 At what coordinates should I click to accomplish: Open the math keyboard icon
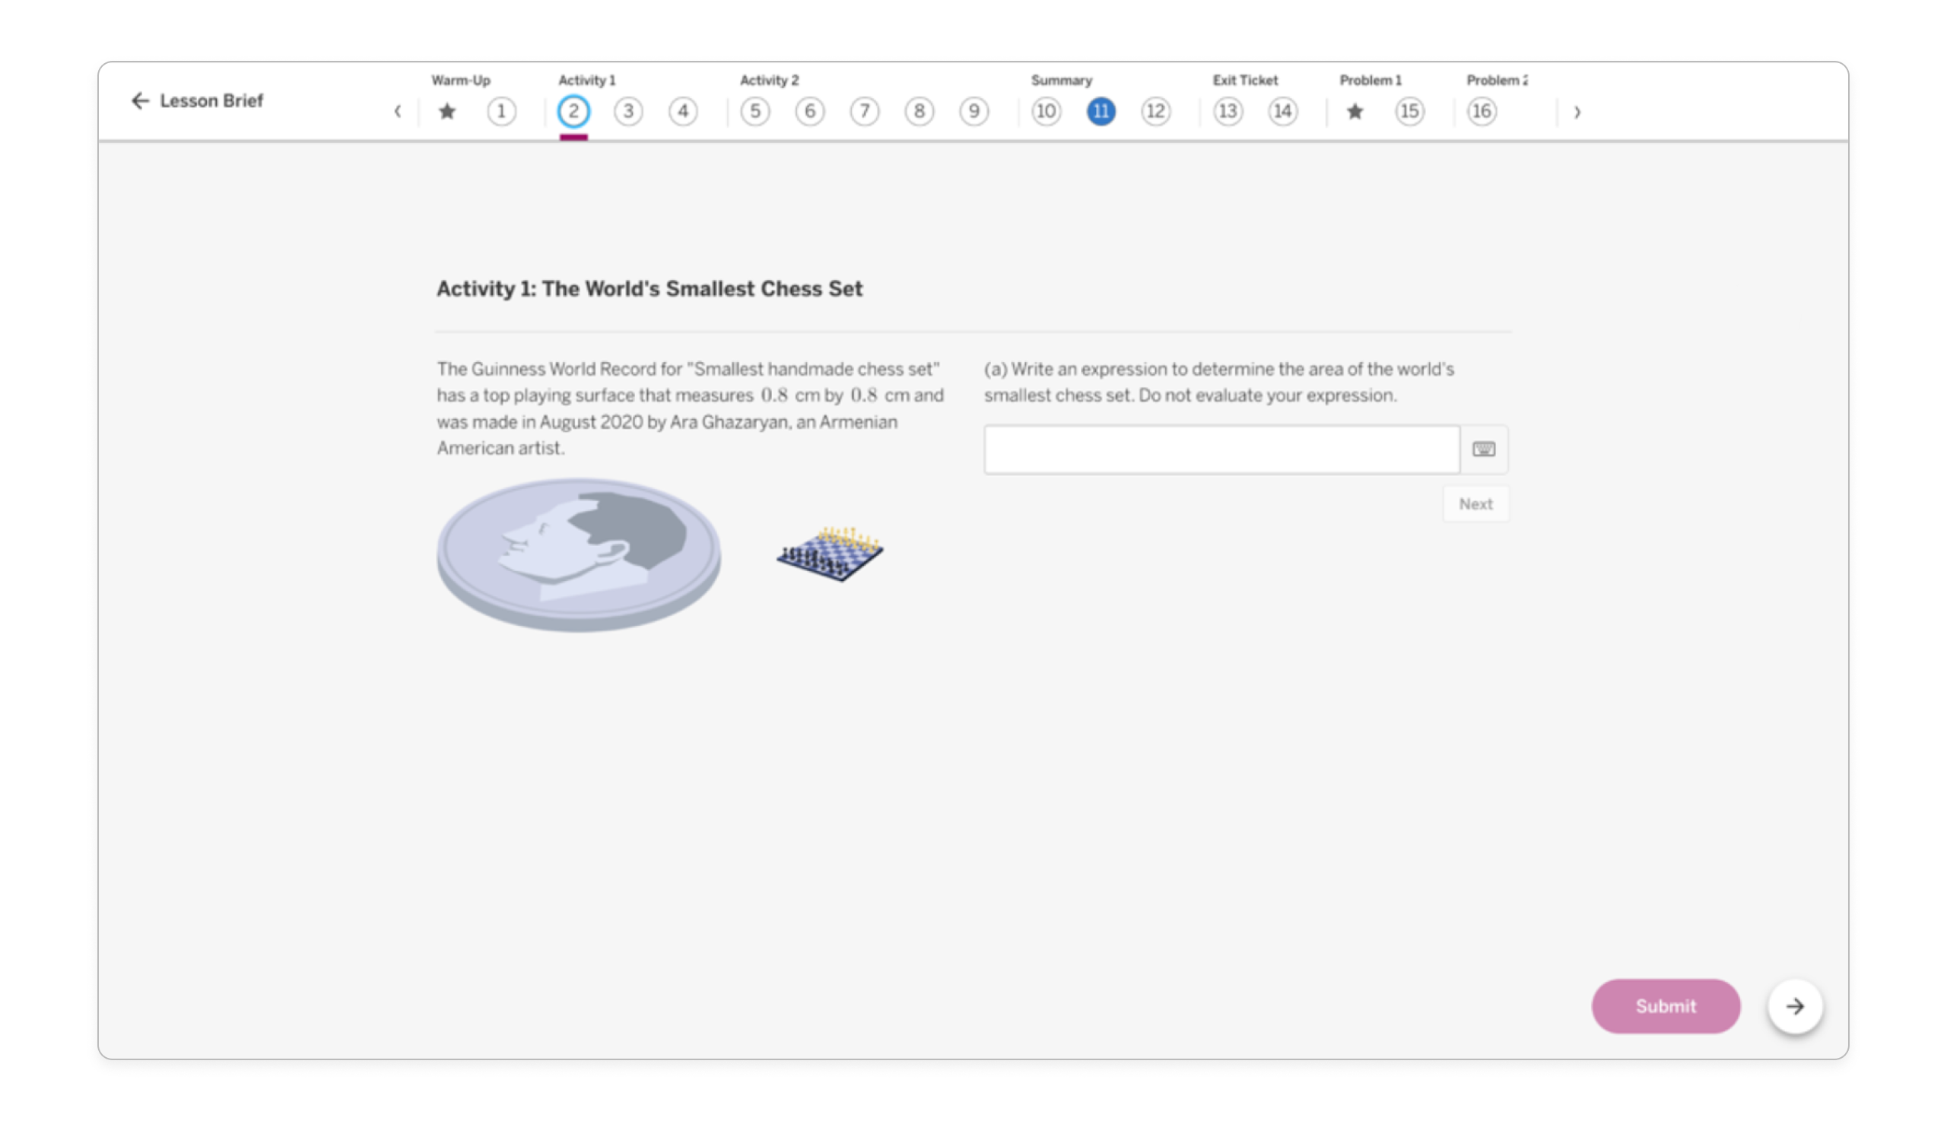coord(1484,449)
